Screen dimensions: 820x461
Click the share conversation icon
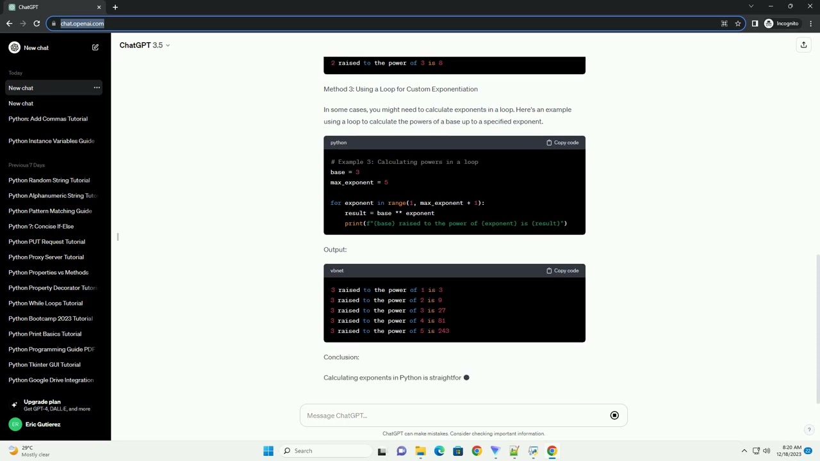coord(803,45)
